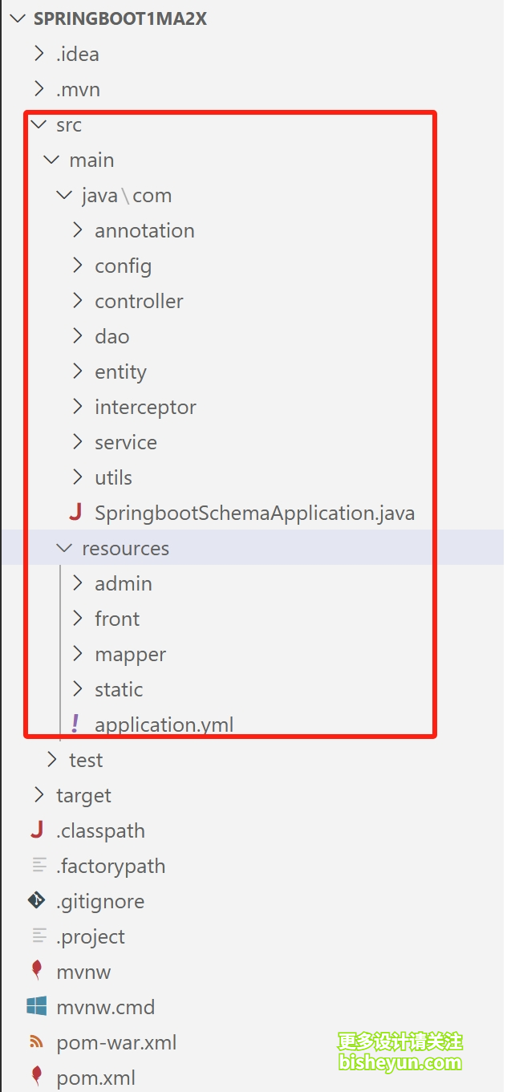Click the RSS-style icon beside pom-war.xml

point(37,1042)
